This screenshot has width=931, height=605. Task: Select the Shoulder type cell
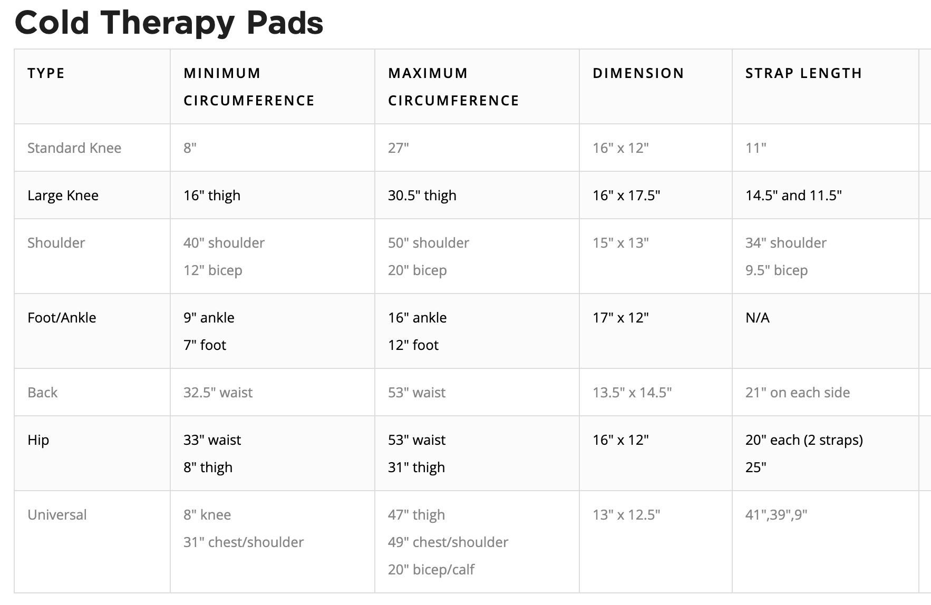tap(56, 243)
